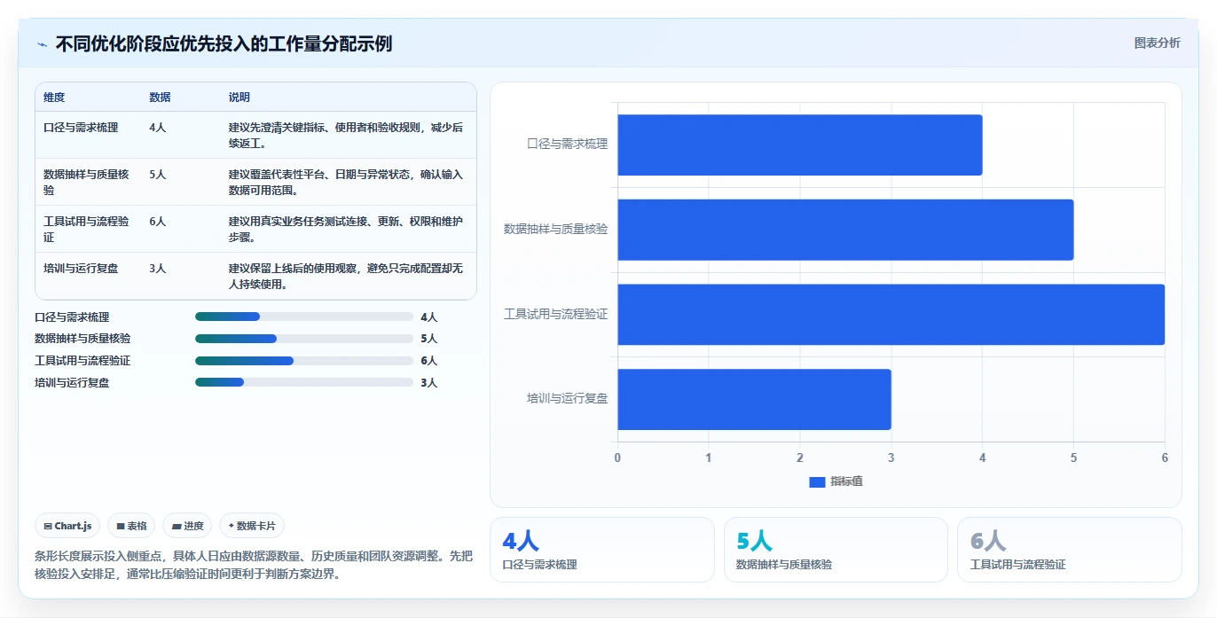Click the 6人 value in the table

[x=158, y=222]
